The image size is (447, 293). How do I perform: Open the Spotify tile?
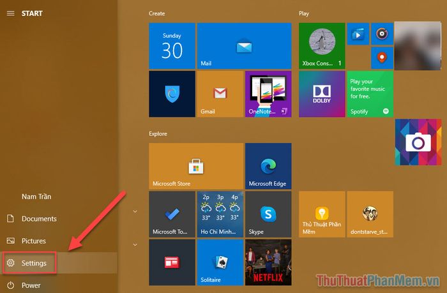370,94
